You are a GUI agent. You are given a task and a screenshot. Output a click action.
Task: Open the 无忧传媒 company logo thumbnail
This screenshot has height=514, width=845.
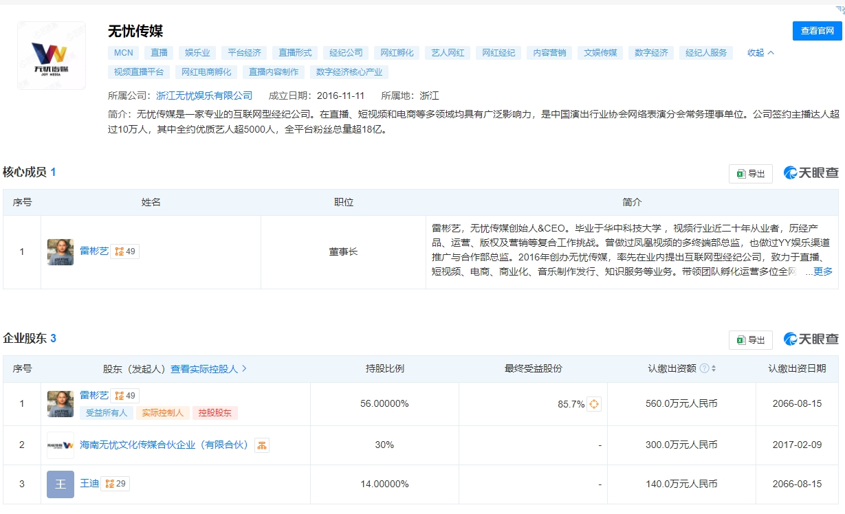[52, 56]
